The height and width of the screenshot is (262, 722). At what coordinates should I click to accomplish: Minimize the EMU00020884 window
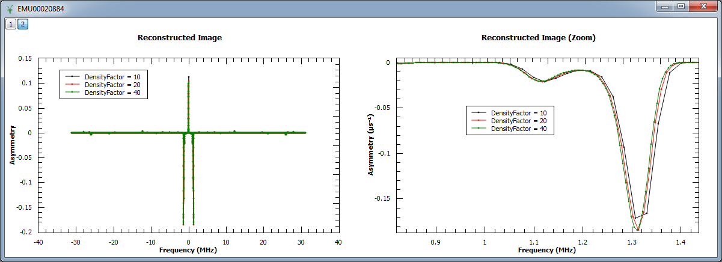[x=664, y=6]
